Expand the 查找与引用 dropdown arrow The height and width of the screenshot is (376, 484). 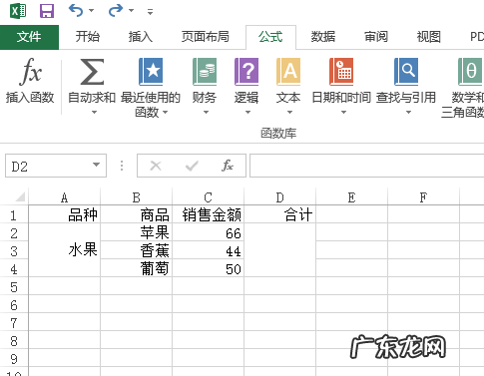408,113
